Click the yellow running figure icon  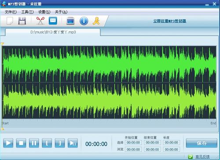tap(96, 21)
